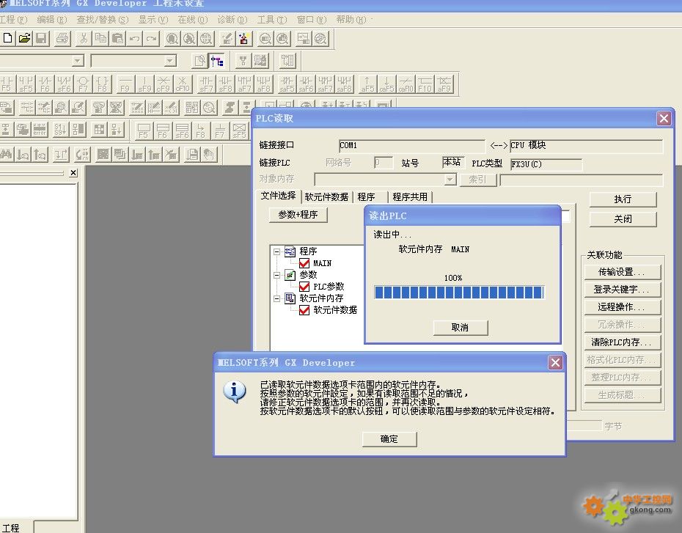Click the 链接接口 COM1 field

[411, 146]
